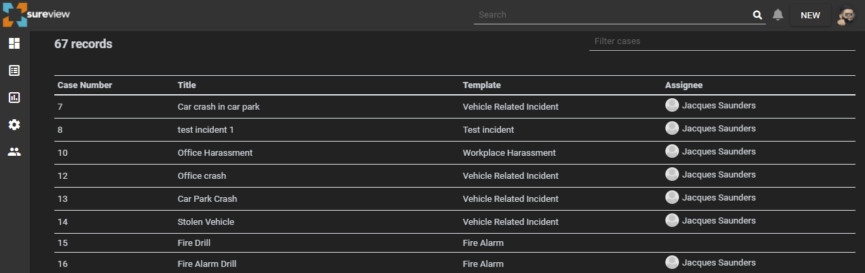Viewport: 865px width, 273px height.
Task: Open the Office Harassment case row
Action: (455, 153)
